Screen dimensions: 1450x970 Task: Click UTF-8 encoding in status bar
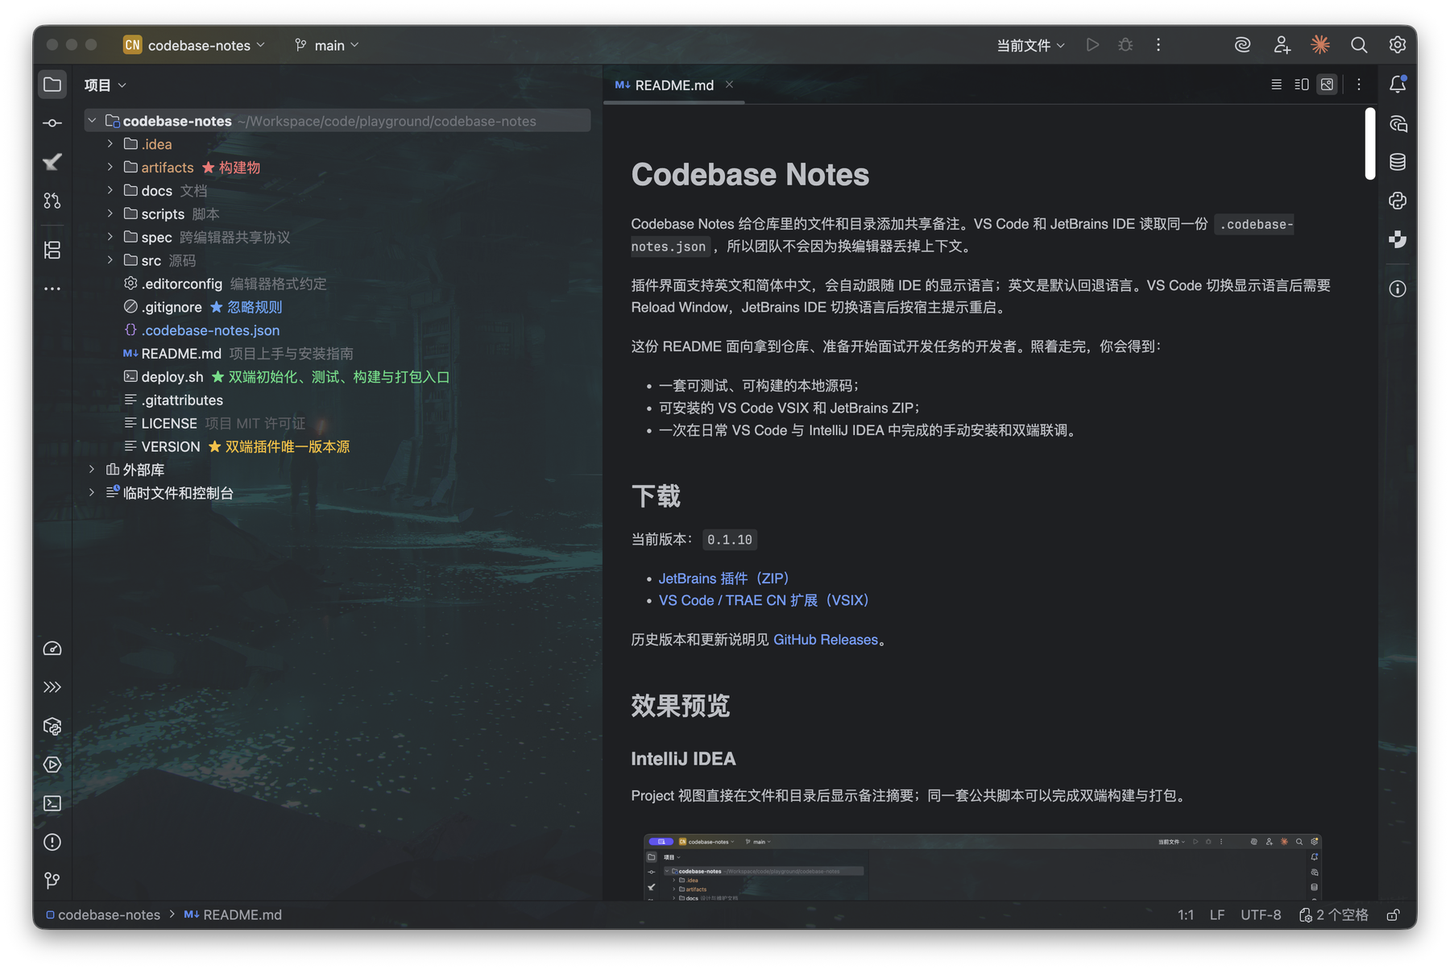coord(1261,915)
